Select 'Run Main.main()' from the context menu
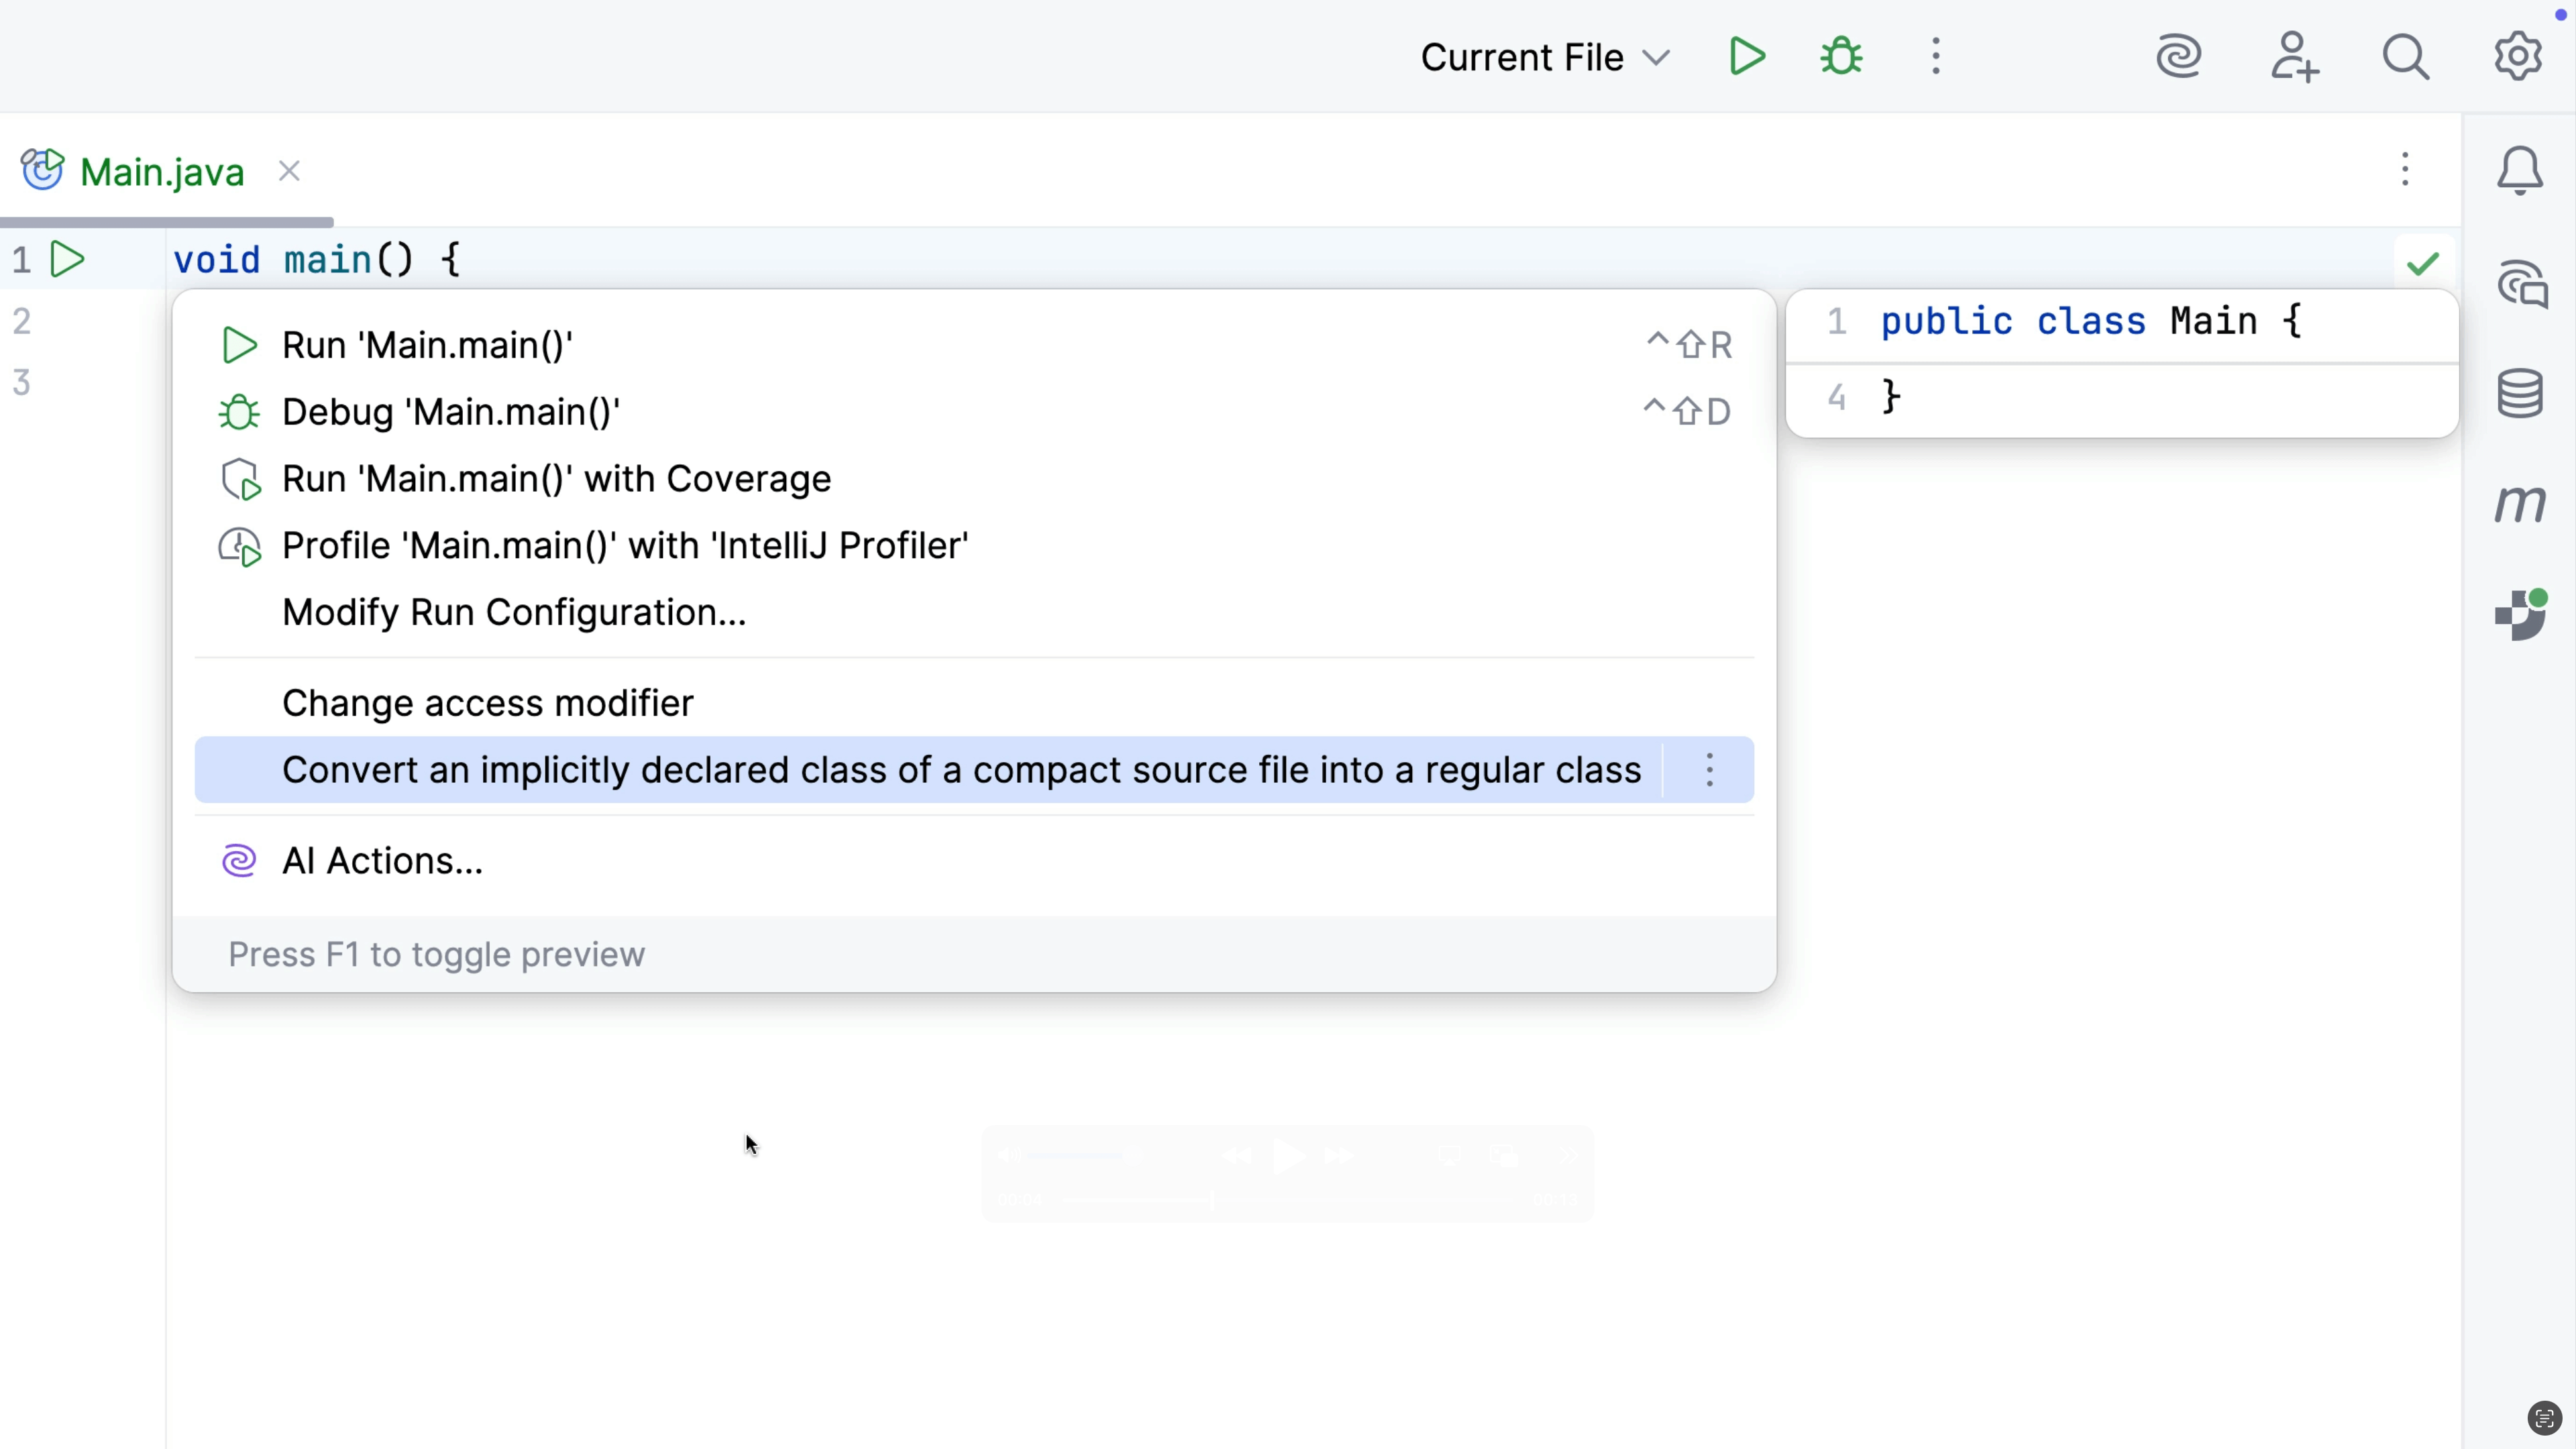The width and height of the screenshot is (2576, 1449). click(x=427, y=344)
